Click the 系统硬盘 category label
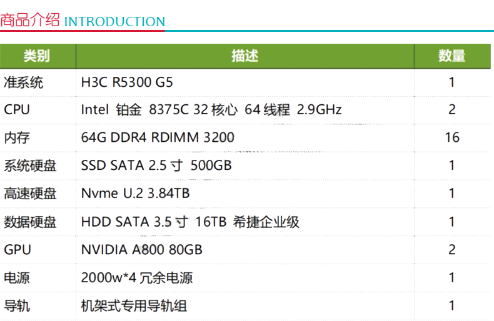The width and height of the screenshot is (494, 321). coord(30,166)
